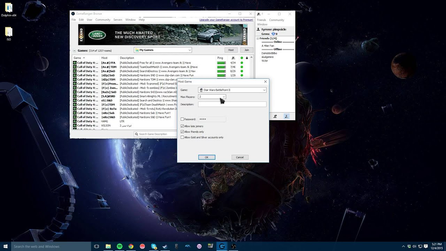Open Steam from the taskbar

click(165, 246)
